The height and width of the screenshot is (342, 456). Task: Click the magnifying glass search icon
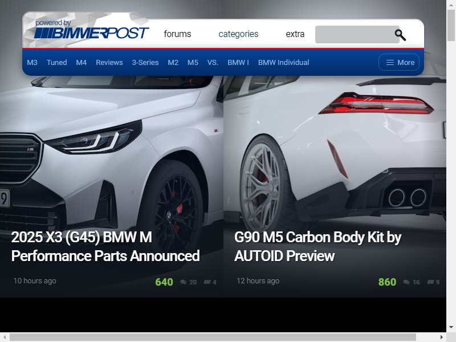(x=400, y=35)
